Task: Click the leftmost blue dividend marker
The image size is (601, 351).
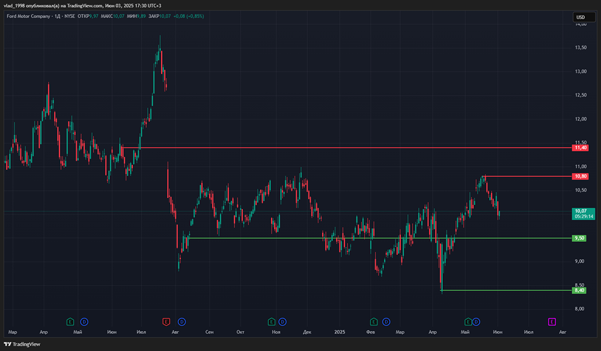Action: coord(84,322)
